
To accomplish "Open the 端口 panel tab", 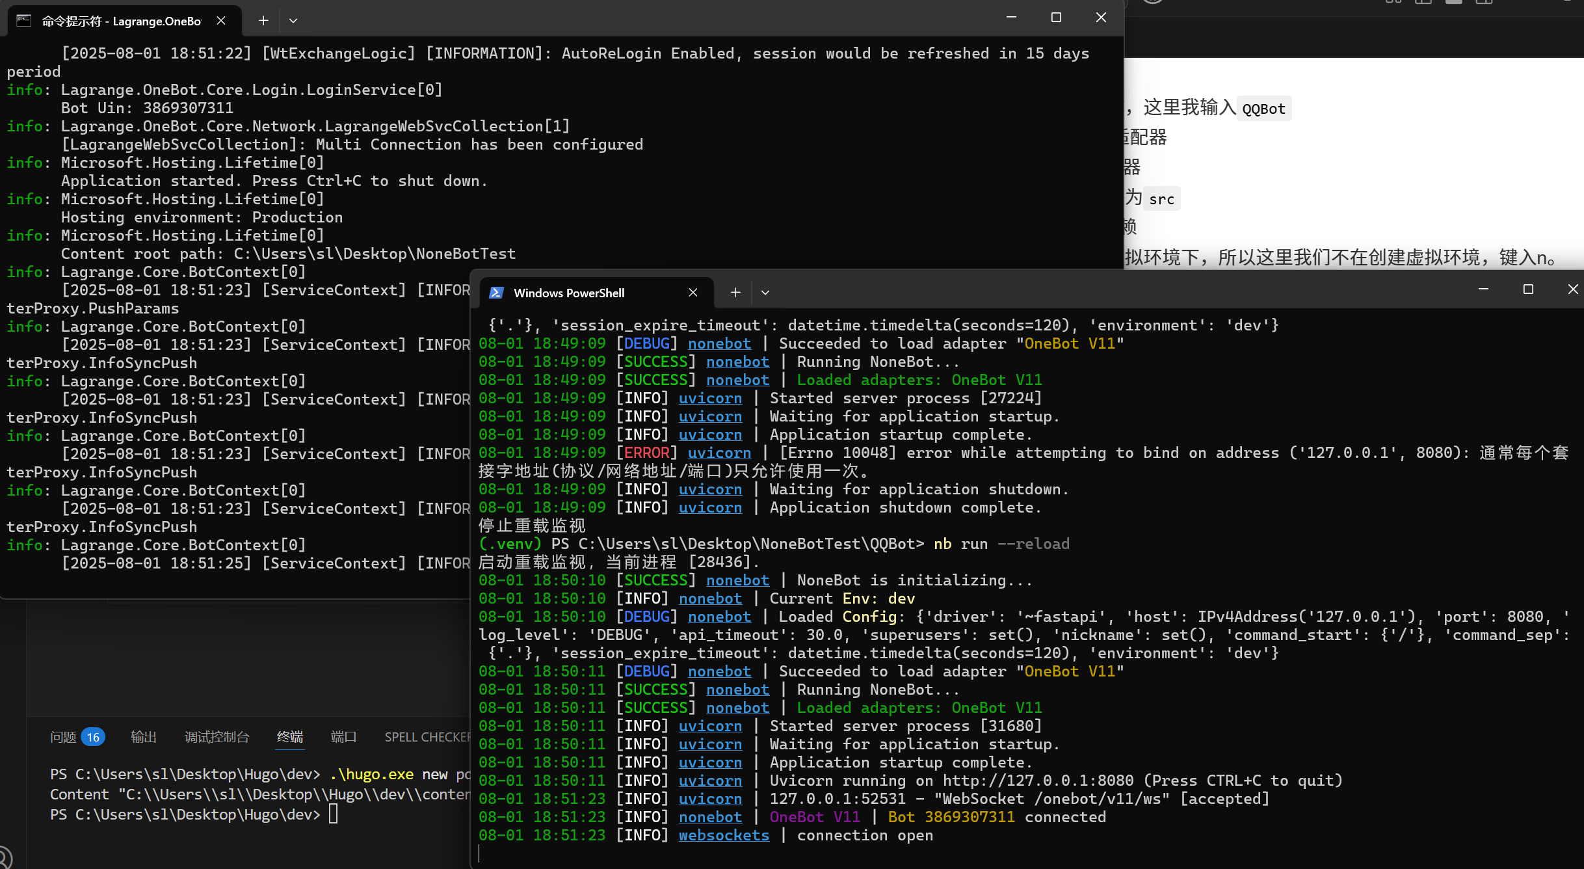I will pyautogui.click(x=343, y=737).
